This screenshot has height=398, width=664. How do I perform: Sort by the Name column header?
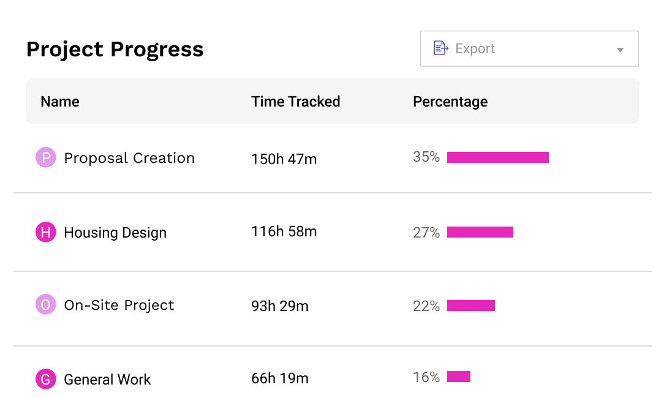point(59,102)
